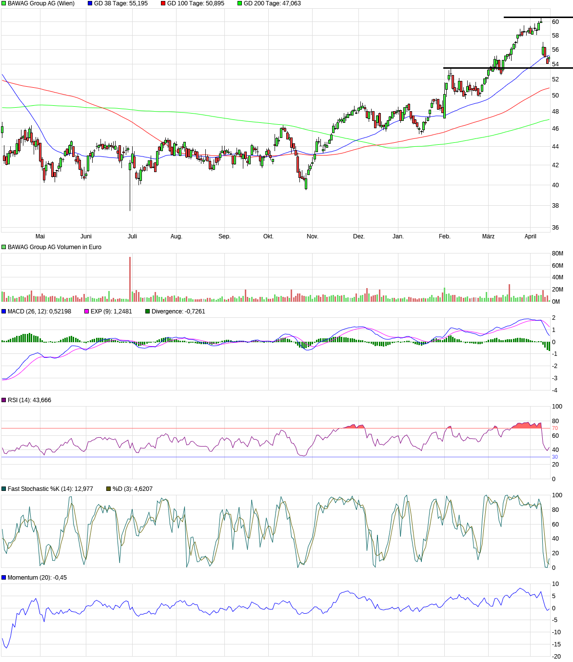Image resolution: width=573 pixels, height=662 pixels.
Task: Click the blue GD 38 Tage legend square
Action: coord(90,3)
